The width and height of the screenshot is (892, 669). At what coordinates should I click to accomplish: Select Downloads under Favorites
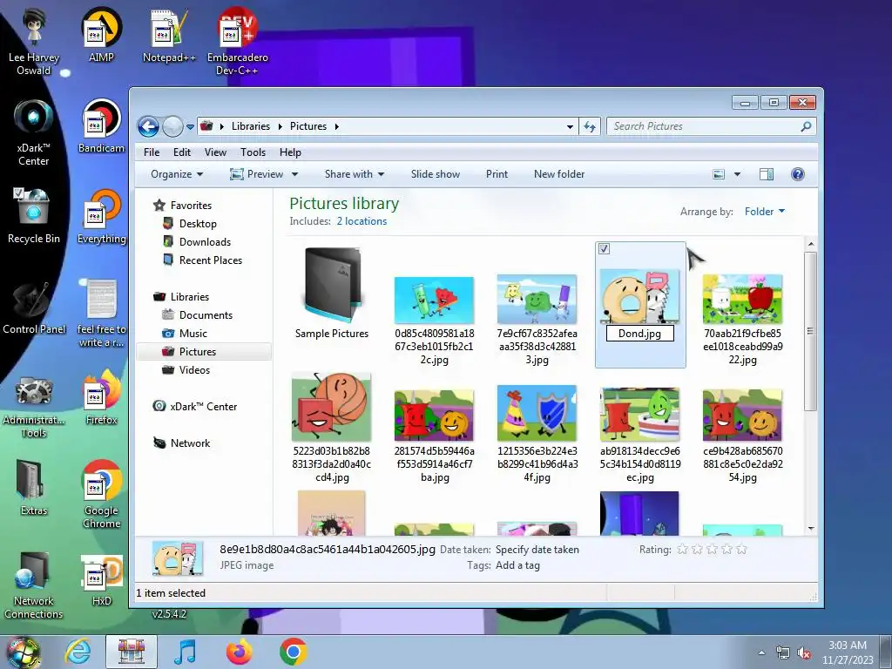(205, 242)
